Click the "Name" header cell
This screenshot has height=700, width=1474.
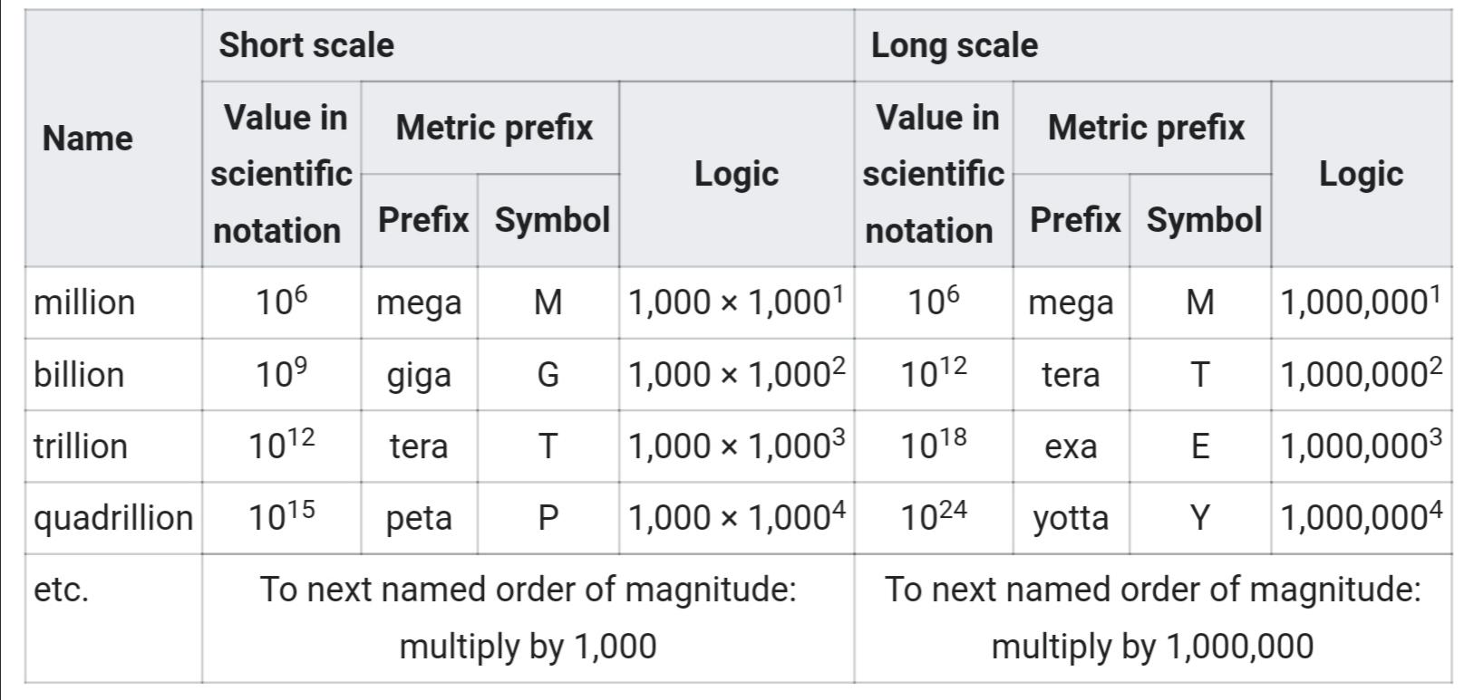tap(88, 139)
